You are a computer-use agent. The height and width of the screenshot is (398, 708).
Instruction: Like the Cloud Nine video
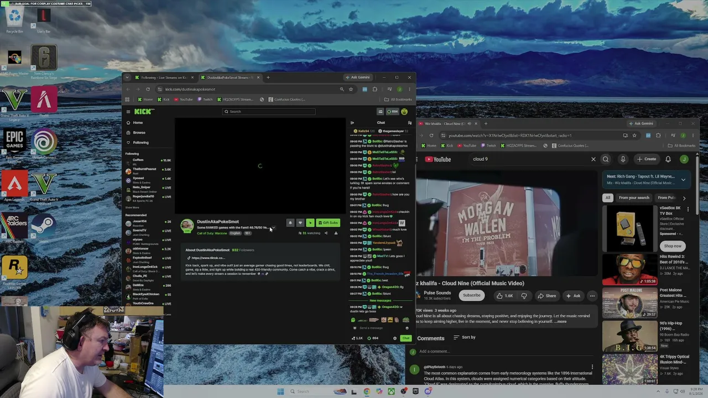[x=504, y=296]
